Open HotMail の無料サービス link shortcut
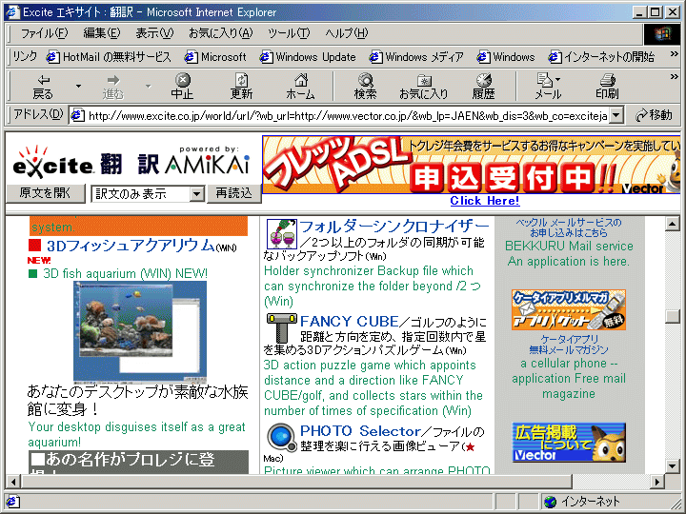The image size is (686, 514). [x=109, y=57]
